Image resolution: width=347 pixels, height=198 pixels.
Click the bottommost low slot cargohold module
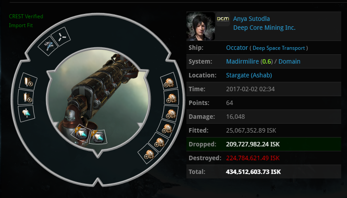coord(149,154)
